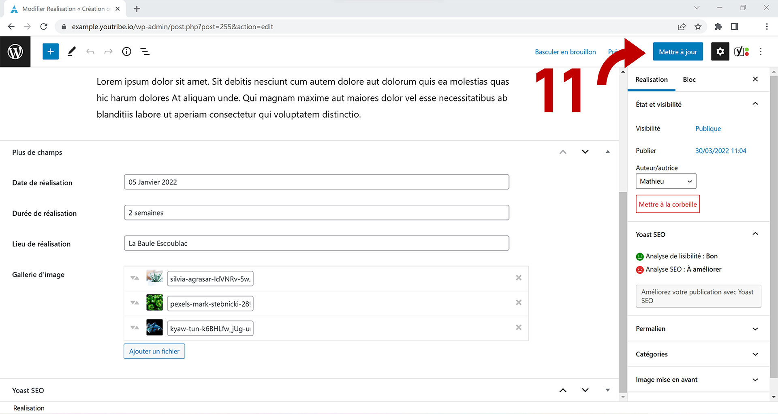Select the Realisation sidebar tab
This screenshot has width=778, height=414.
click(x=651, y=79)
